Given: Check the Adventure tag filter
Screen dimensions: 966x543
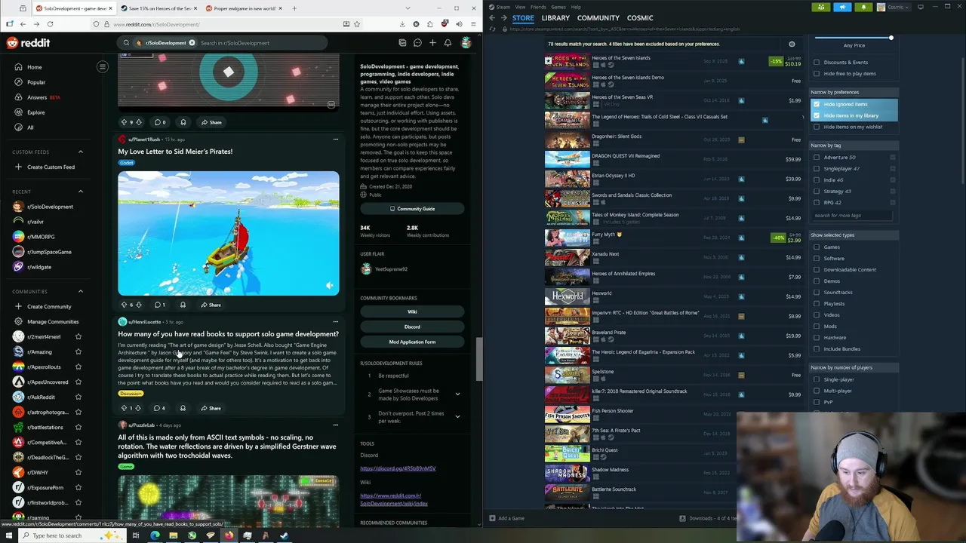Looking at the screenshot, I should pos(817,158).
